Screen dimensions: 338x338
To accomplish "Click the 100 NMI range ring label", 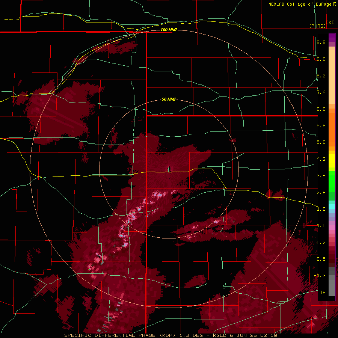I will (x=169, y=30).
